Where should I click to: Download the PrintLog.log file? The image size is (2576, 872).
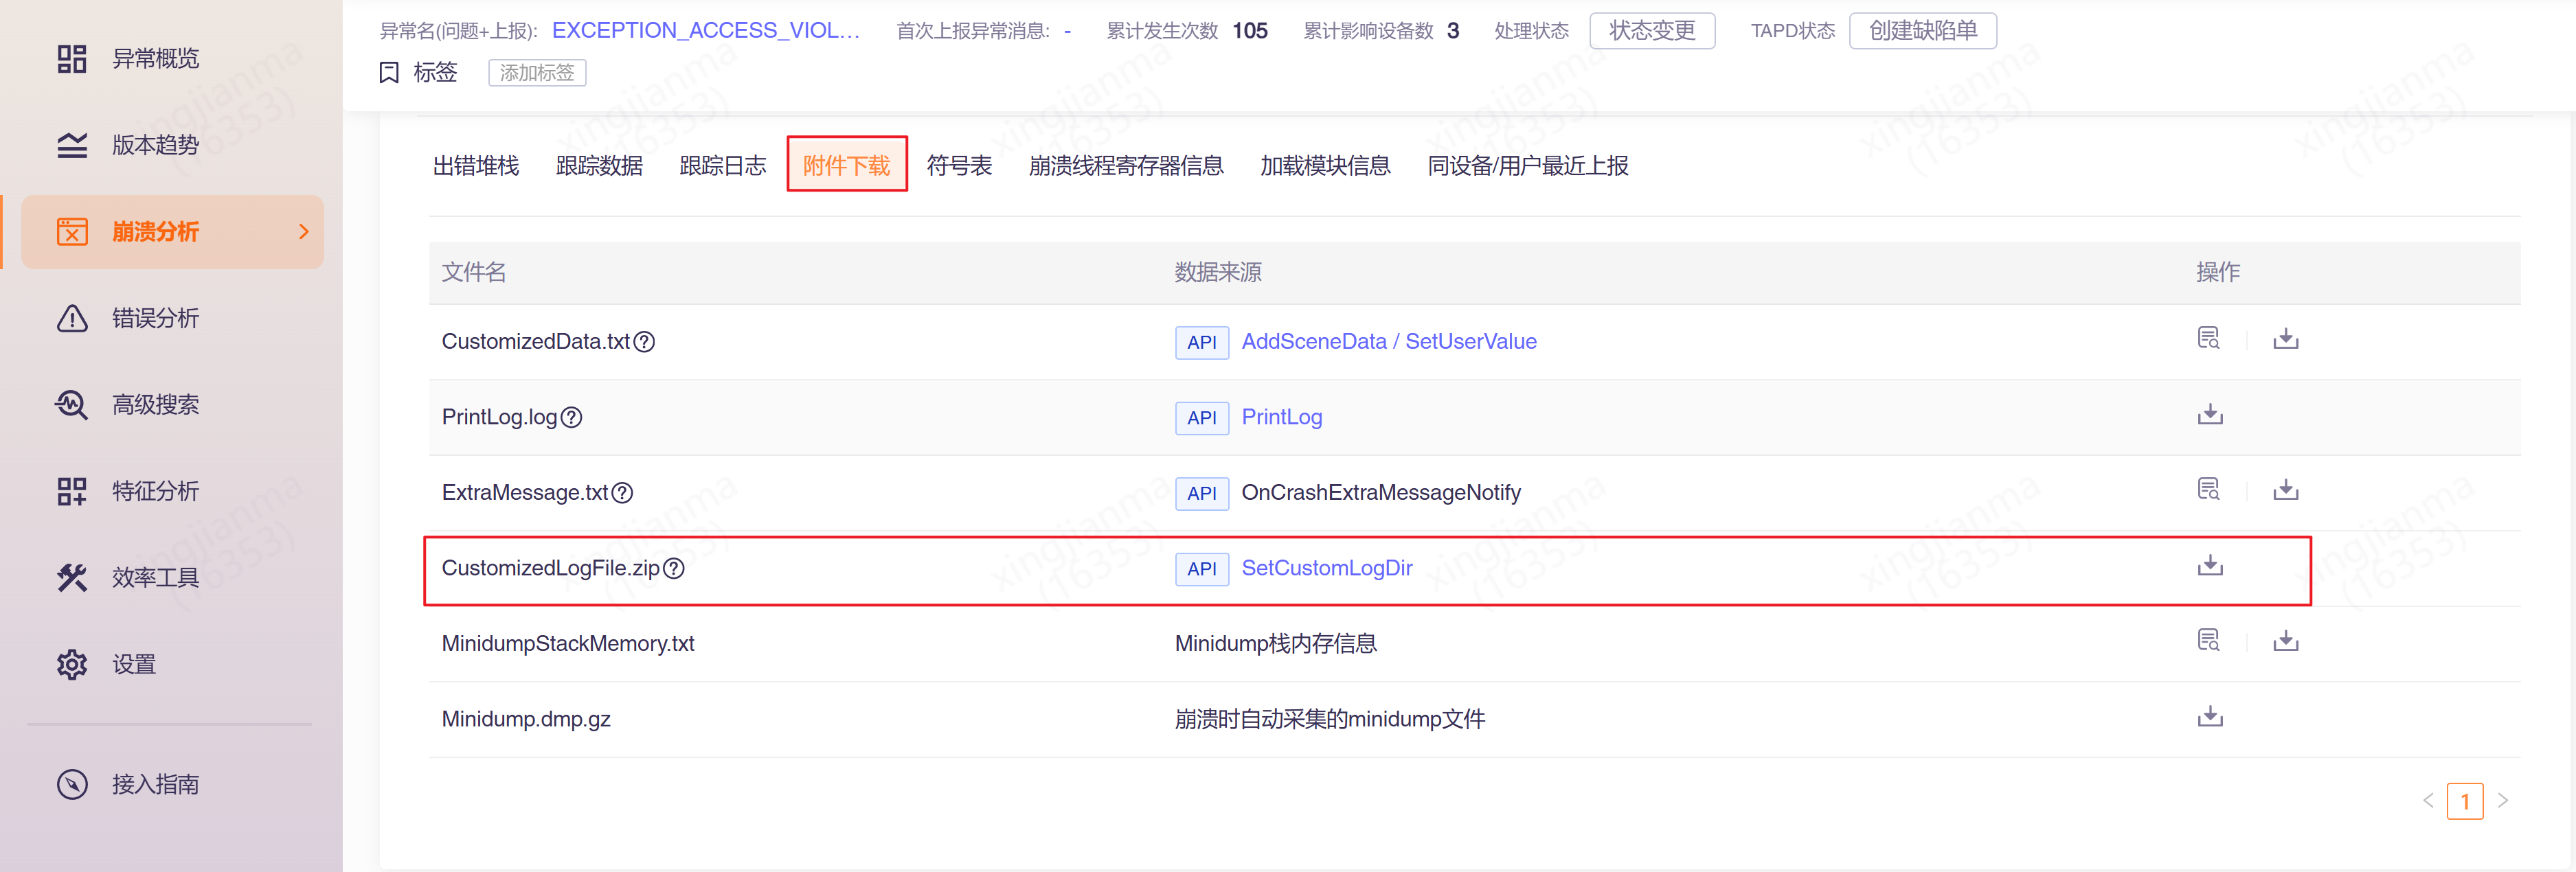[2209, 414]
